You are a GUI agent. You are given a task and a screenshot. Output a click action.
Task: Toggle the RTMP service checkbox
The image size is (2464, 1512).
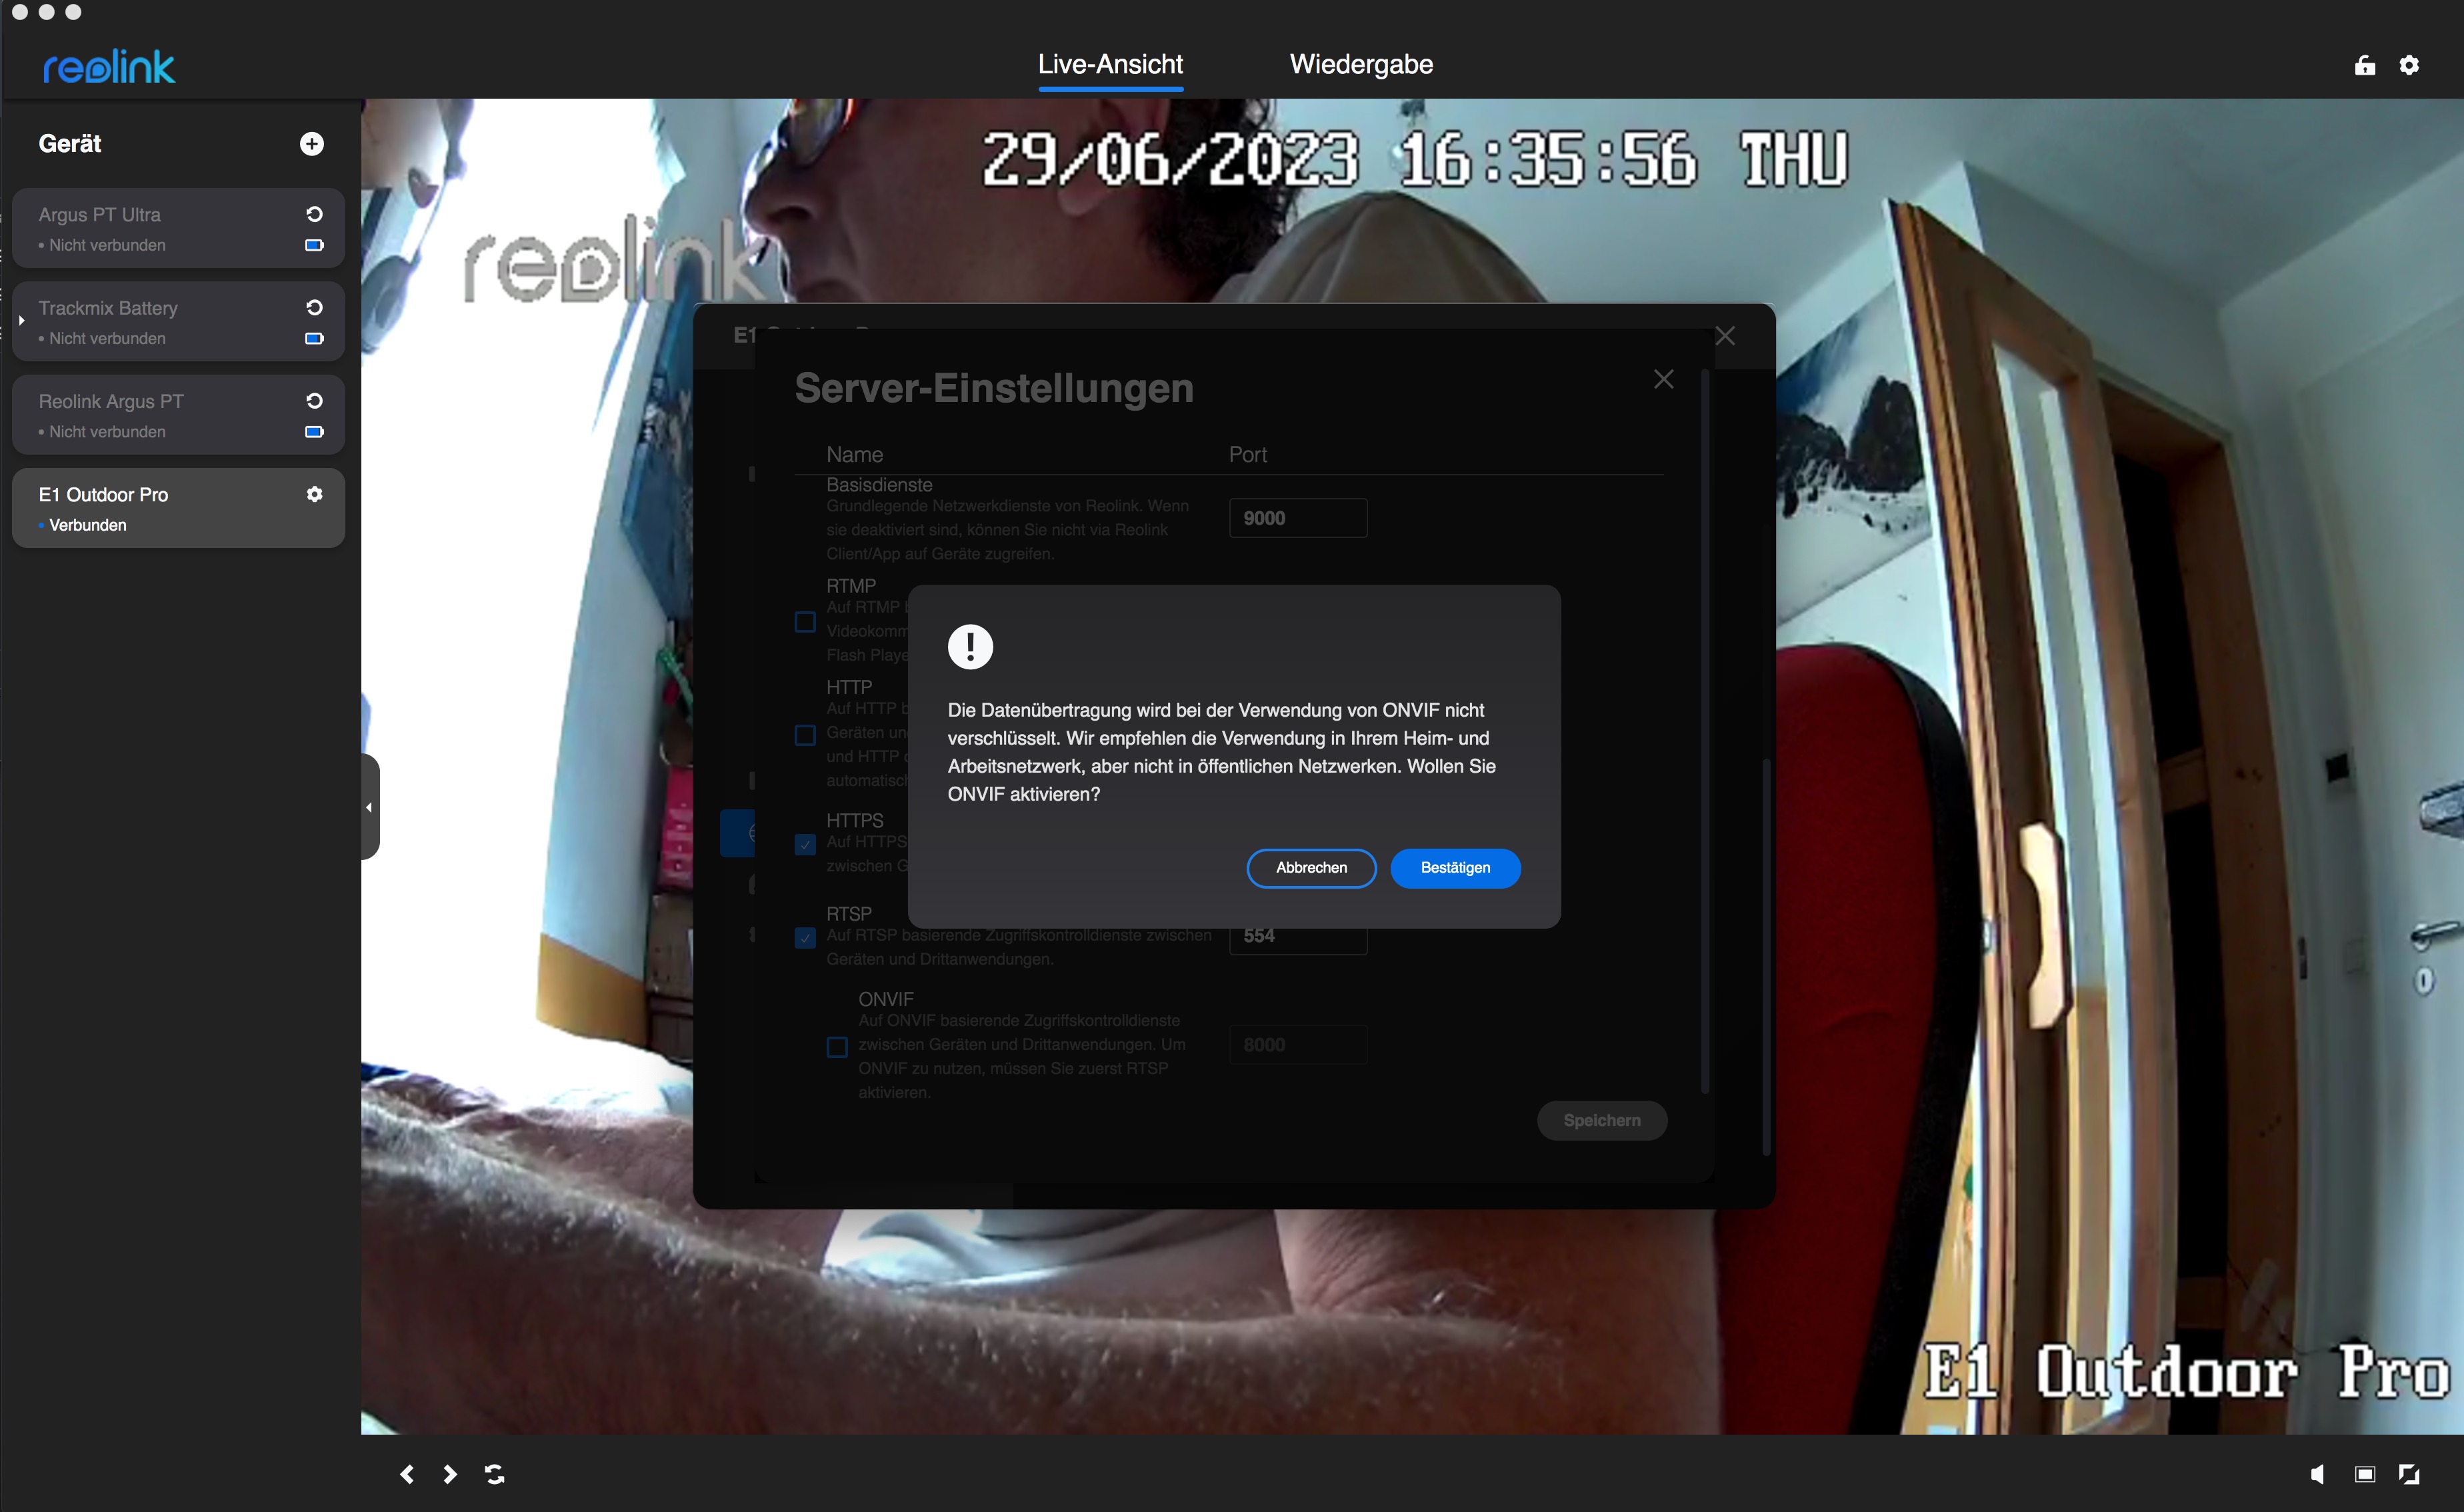point(805,621)
